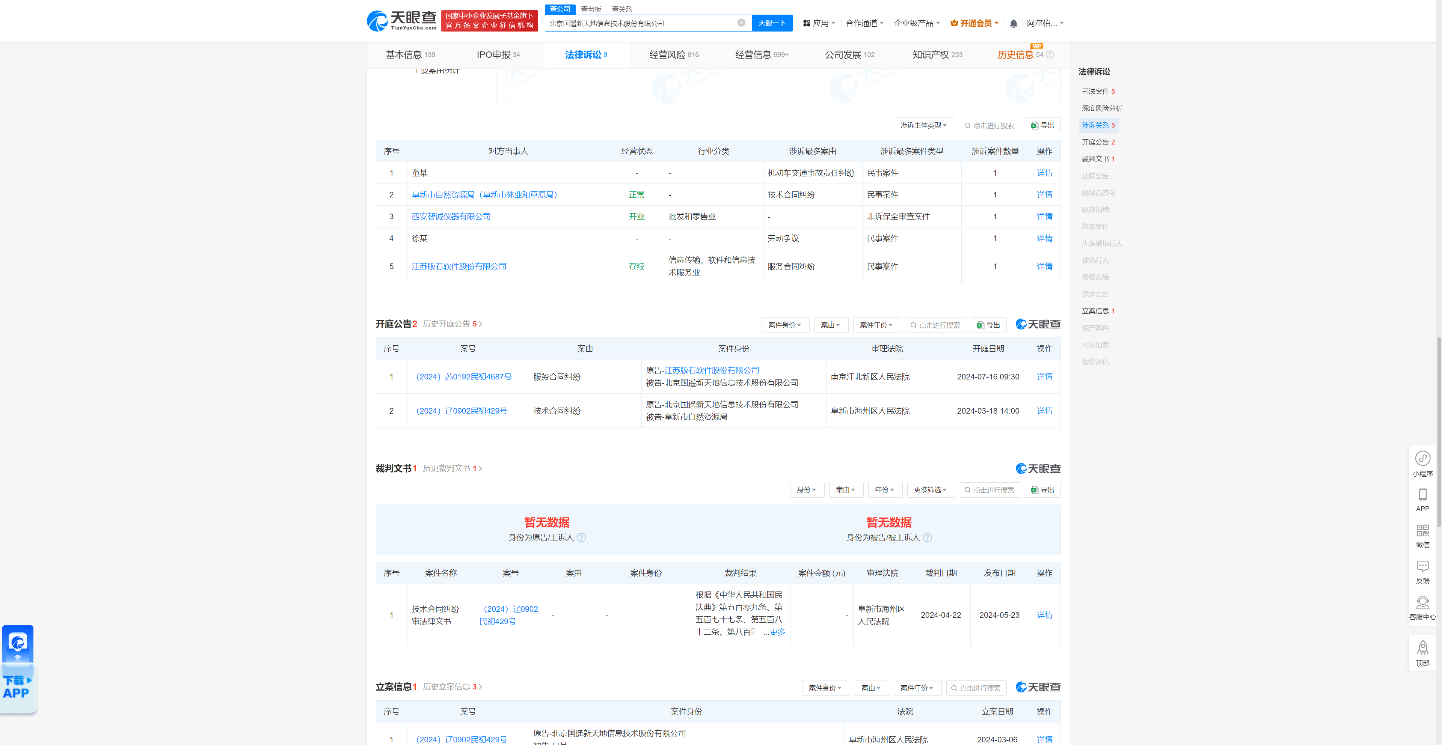Click the Tianyancha logo in the header

[401, 21]
